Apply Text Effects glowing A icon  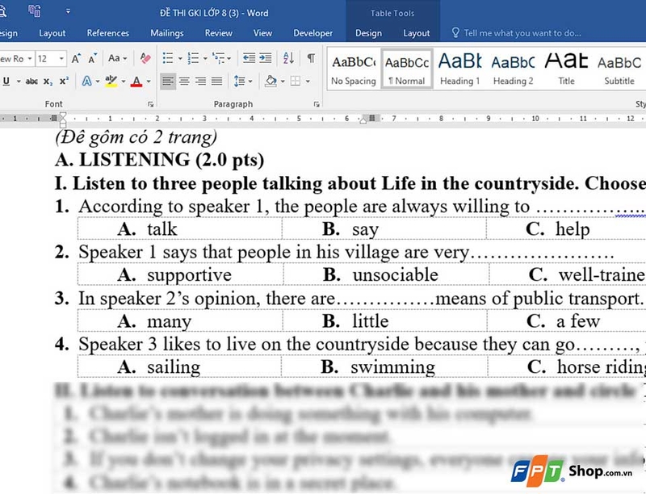pos(86,81)
